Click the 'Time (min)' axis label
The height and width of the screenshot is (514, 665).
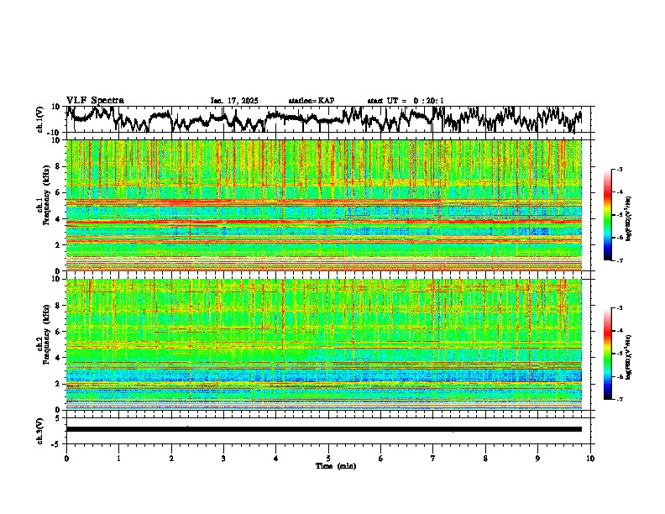[336, 466]
